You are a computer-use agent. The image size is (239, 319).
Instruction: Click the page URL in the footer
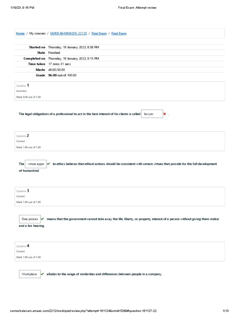click(x=83, y=311)
